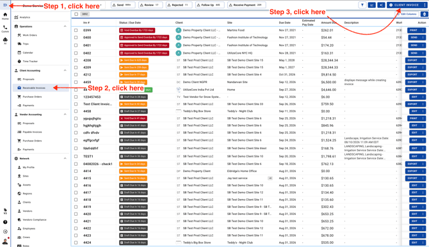Check the box for invoice 4208
429x247 pixels.
[x=76, y=60]
